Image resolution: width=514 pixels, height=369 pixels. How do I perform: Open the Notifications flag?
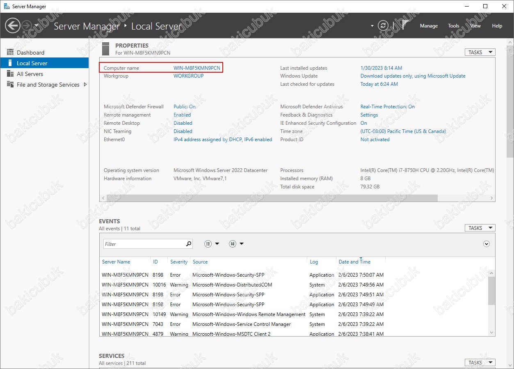(404, 25)
